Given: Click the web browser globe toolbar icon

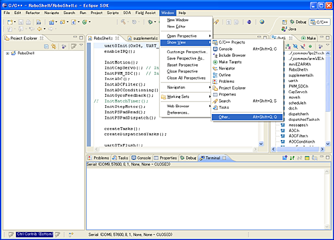Looking at the screenshot, I should click(262, 22).
